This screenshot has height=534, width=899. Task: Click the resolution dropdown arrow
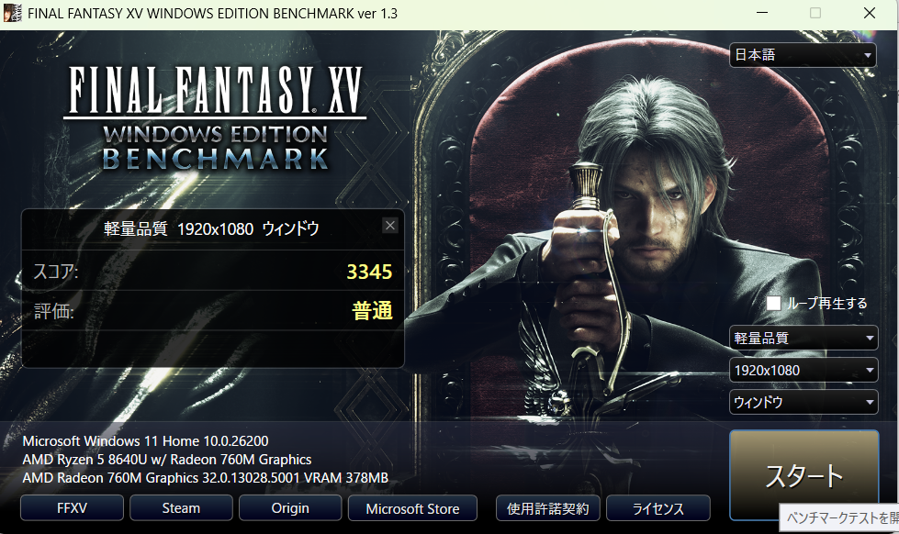(870, 370)
